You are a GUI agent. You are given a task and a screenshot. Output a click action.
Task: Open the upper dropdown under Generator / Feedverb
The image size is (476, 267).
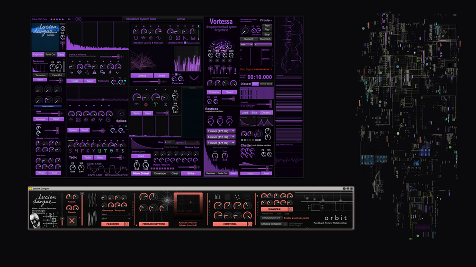[116, 215]
